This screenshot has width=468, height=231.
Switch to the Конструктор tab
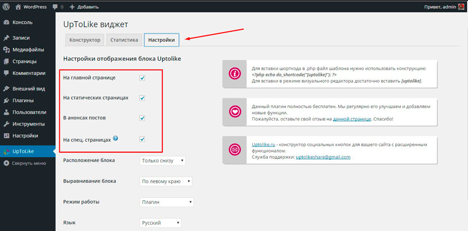[85, 40]
